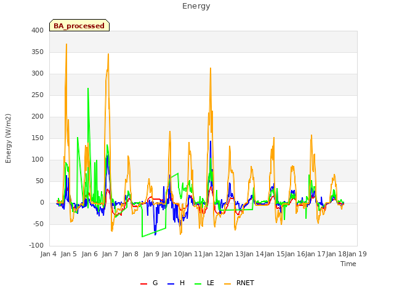
Task: Click the -100 y-axis tick label
Action: pos(36,246)
